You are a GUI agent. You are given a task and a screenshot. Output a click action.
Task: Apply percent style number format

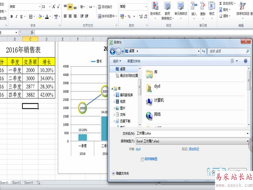coord(129,16)
